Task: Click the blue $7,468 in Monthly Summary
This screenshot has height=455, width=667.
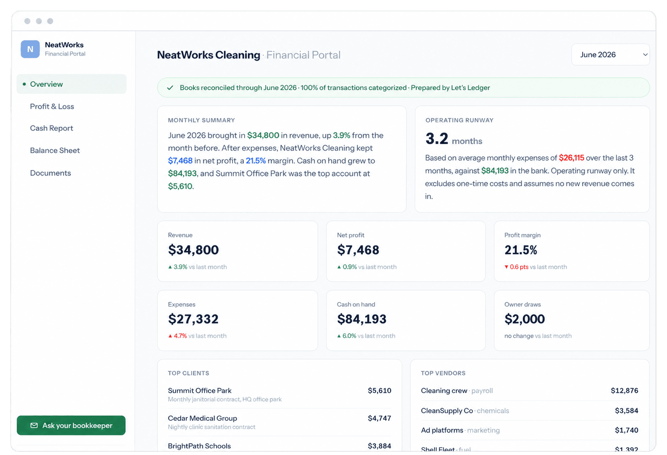Action: pos(180,161)
